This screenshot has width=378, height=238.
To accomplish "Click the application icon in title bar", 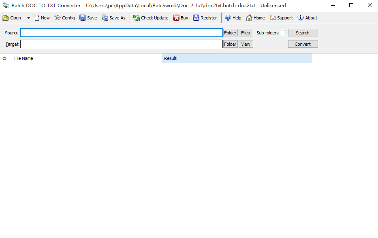I will (6, 5).
